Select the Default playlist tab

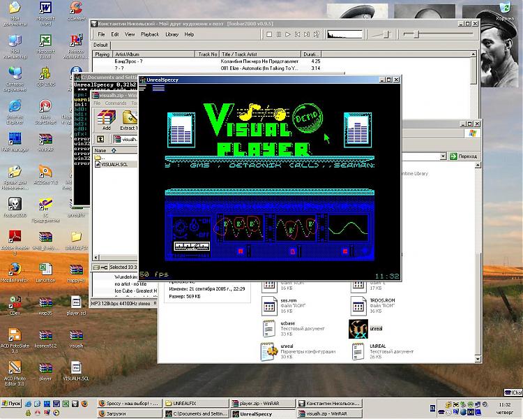pyautogui.click(x=101, y=45)
